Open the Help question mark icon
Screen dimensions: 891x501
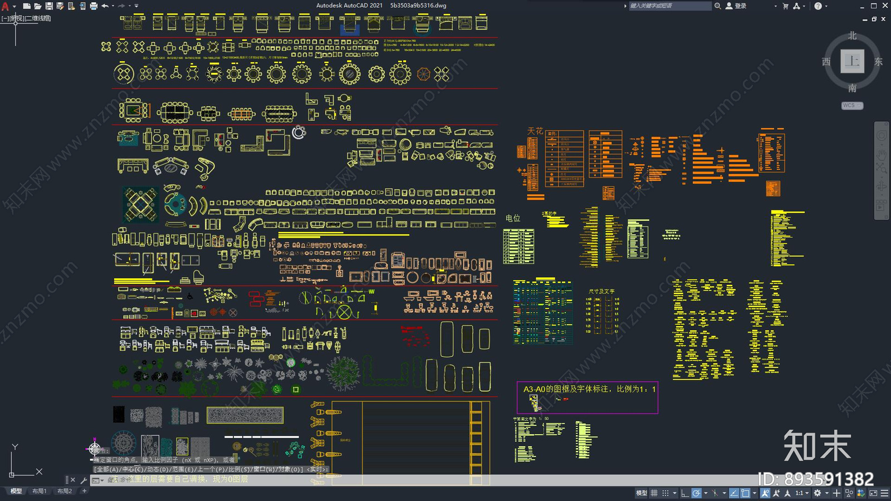818,6
